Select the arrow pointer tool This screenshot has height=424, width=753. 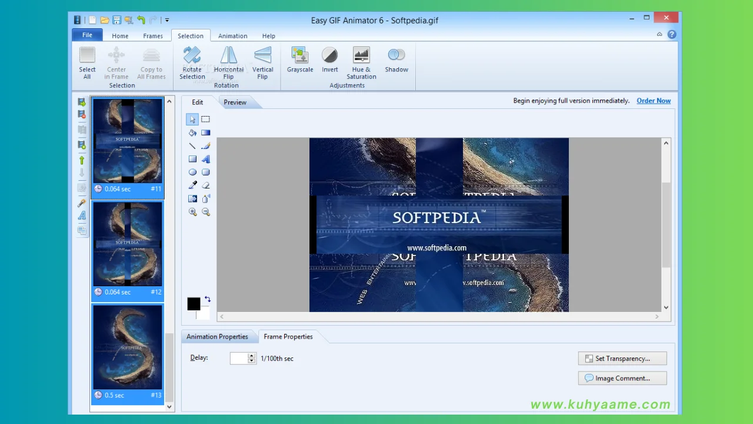coord(192,120)
